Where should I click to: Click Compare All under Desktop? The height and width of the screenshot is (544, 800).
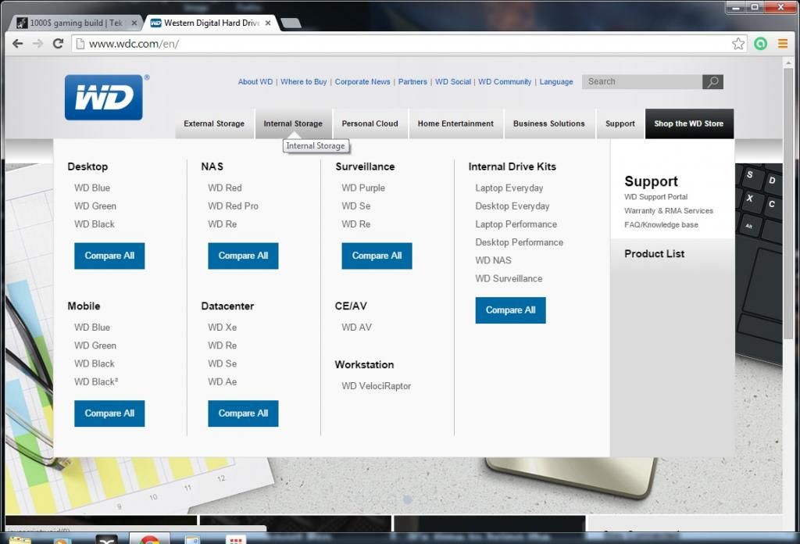109,256
